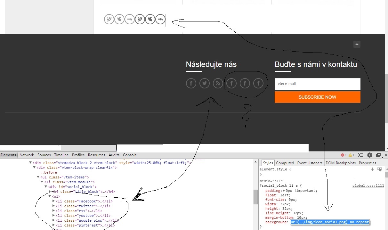
Task: Click the Elements tree scrollbar thumb
Action: [x=255, y=197]
